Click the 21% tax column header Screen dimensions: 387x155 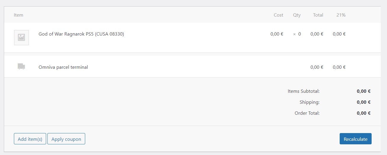pyautogui.click(x=341, y=15)
